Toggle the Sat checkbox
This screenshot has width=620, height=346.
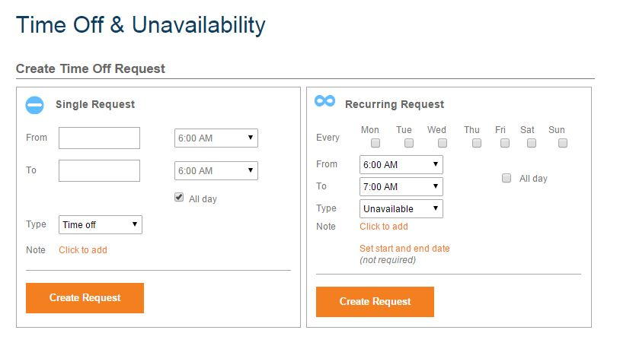pos(532,143)
